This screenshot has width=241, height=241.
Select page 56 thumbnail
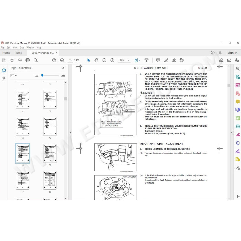coord(50,153)
